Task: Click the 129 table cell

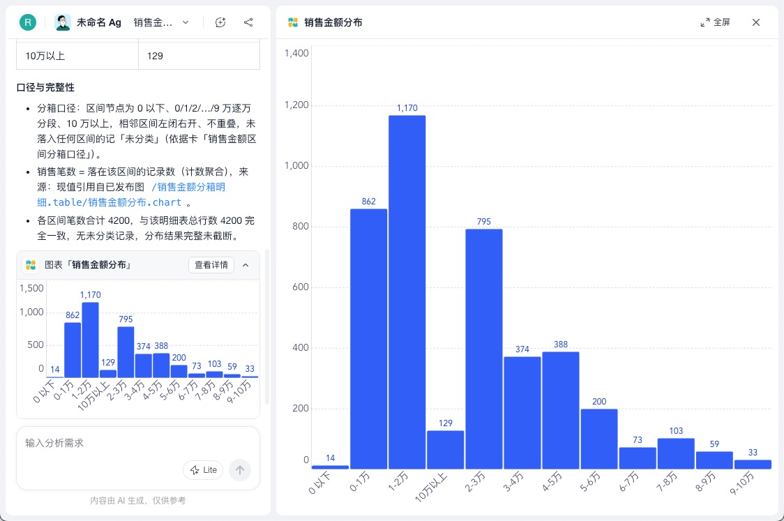Action: click(199, 56)
